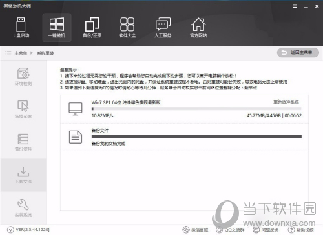Click the 备份文件 label

pyautogui.click(x=100, y=131)
